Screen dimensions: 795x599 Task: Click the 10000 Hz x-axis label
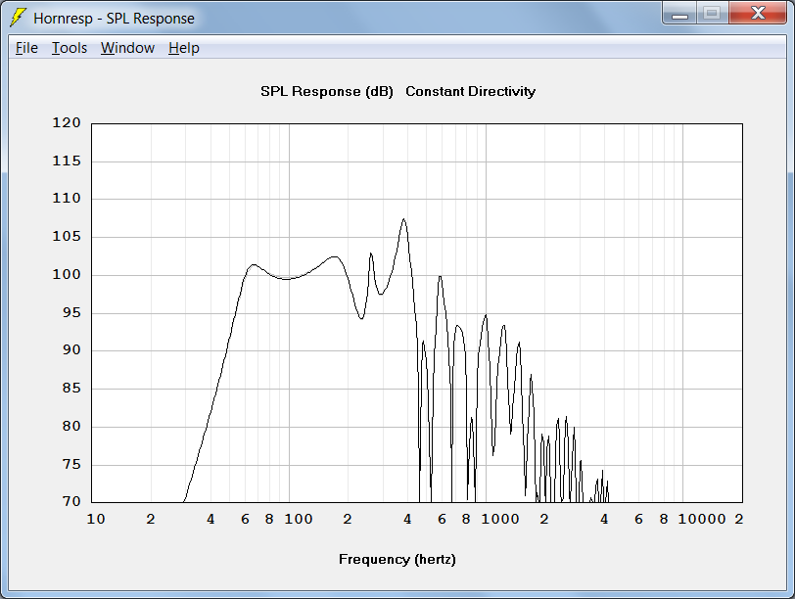point(702,519)
